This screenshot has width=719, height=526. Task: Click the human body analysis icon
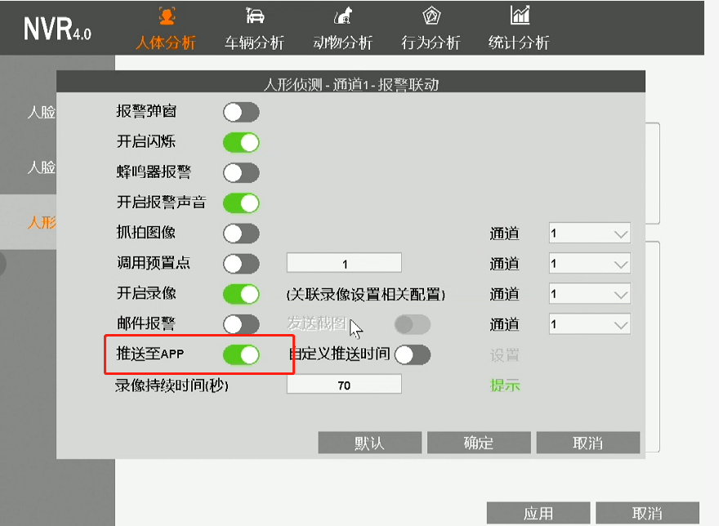166,16
